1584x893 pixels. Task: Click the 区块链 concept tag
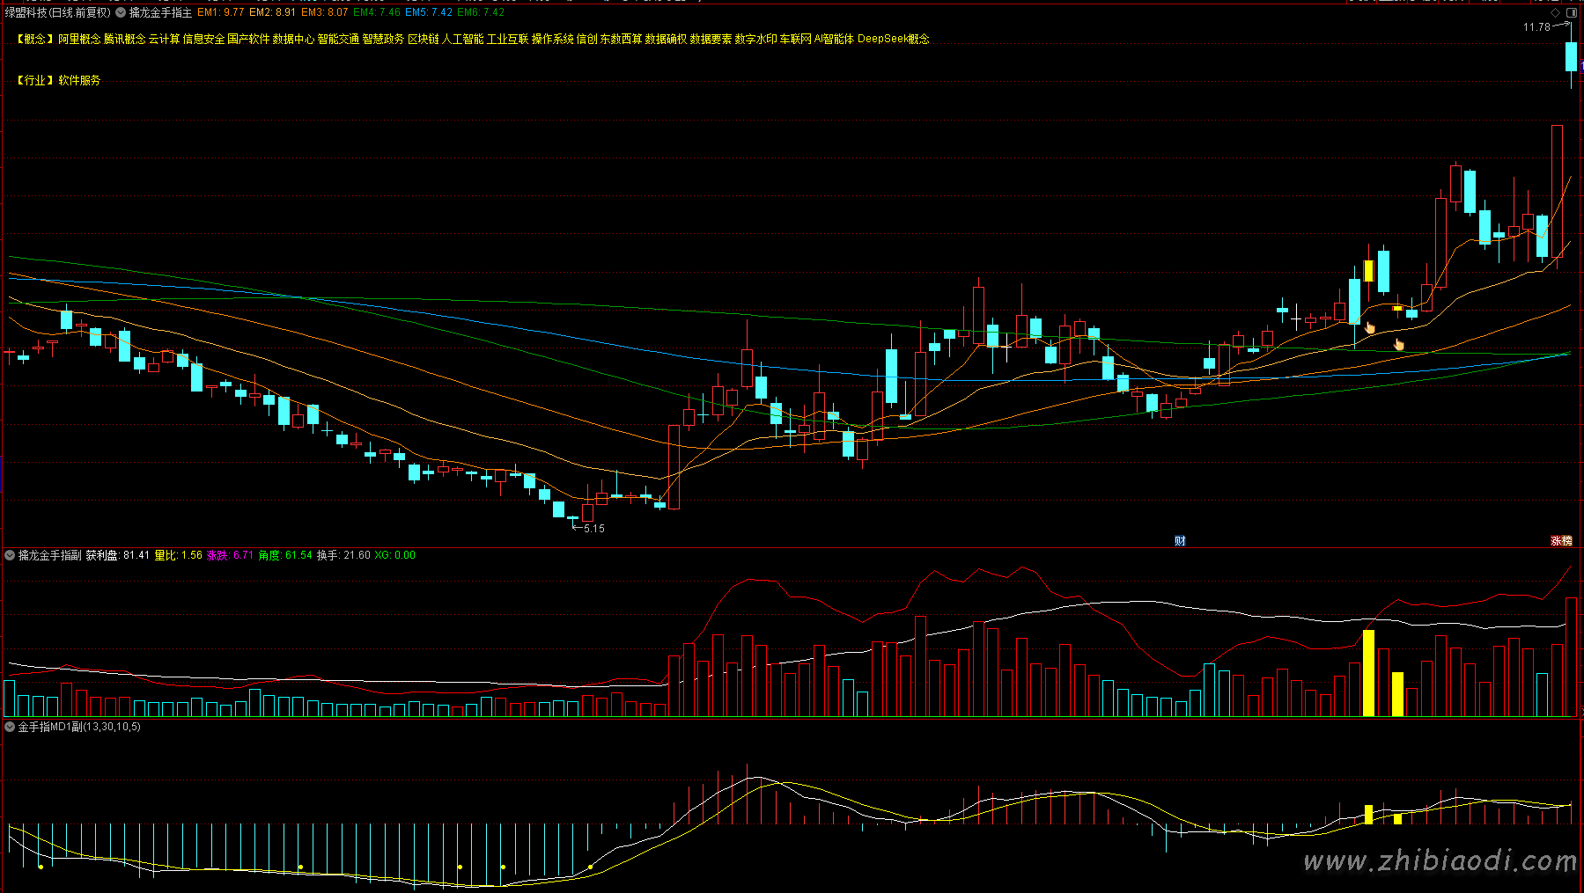(423, 39)
